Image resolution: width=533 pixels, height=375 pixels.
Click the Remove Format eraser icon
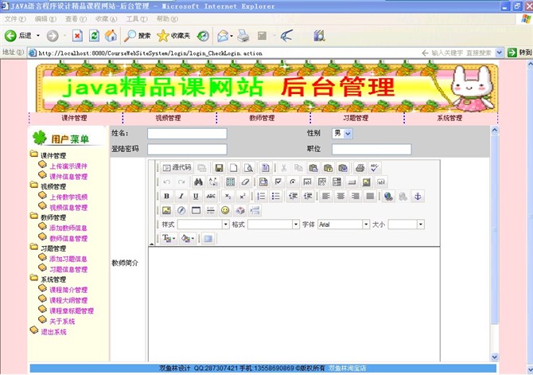tap(245, 182)
